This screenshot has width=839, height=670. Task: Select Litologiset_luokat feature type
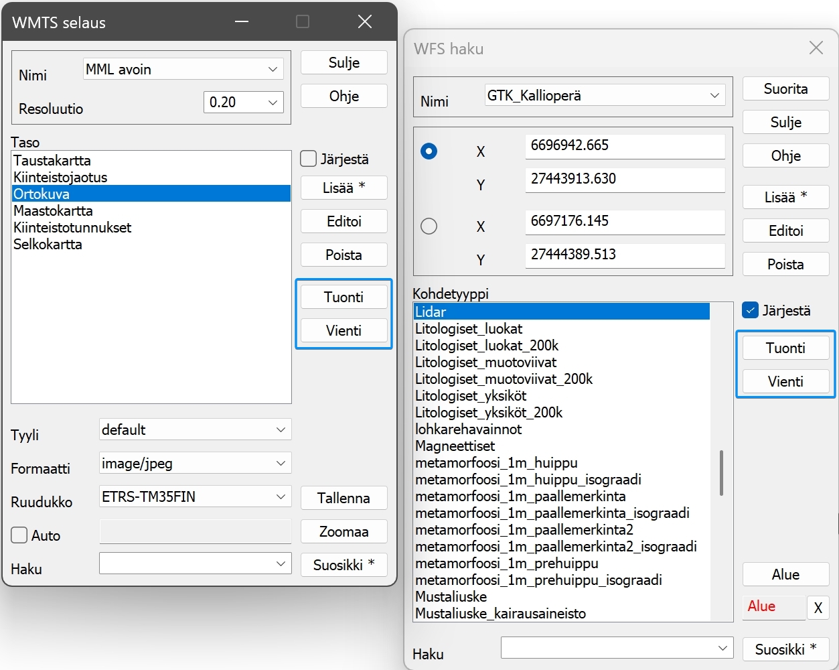point(562,328)
